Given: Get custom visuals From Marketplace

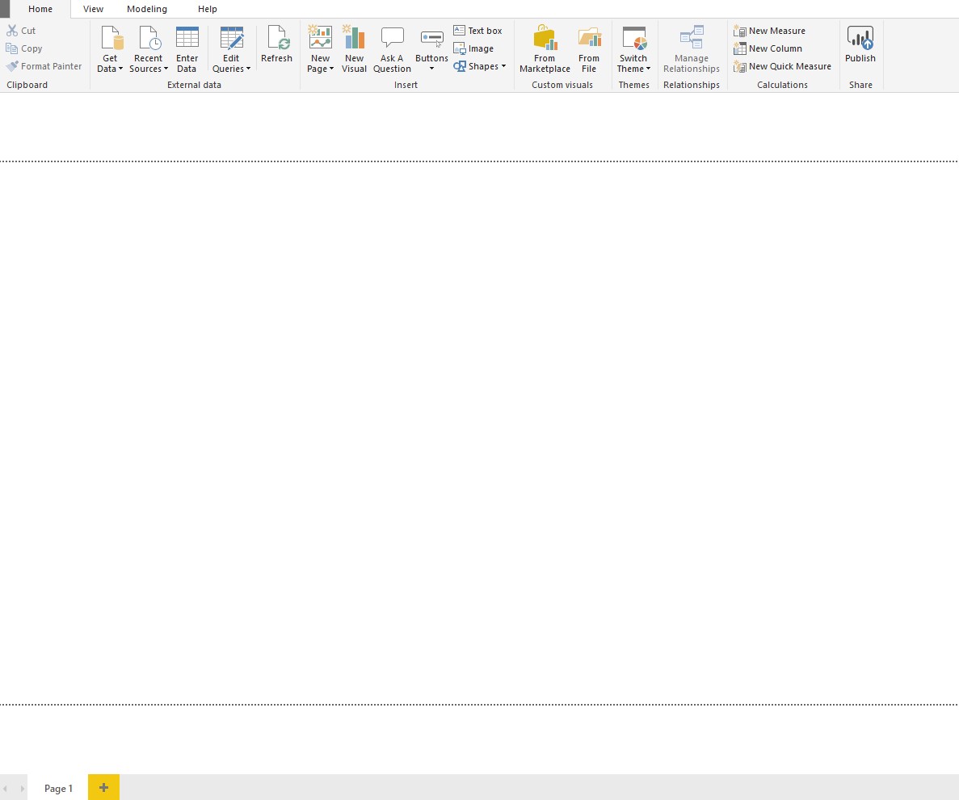Looking at the screenshot, I should point(545,49).
